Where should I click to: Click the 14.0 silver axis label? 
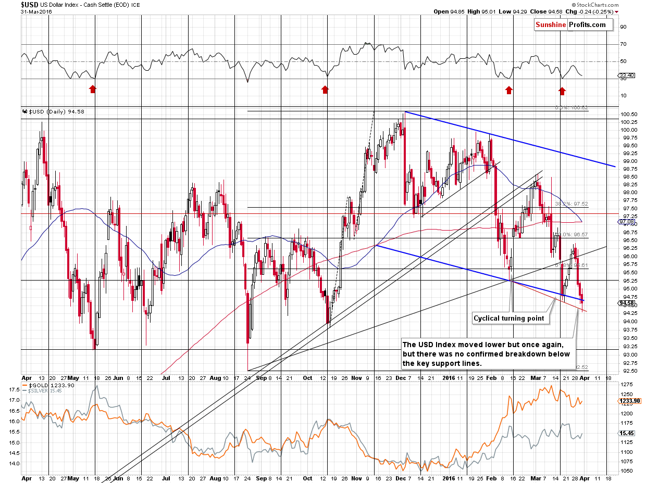click(x=14, y=463)
